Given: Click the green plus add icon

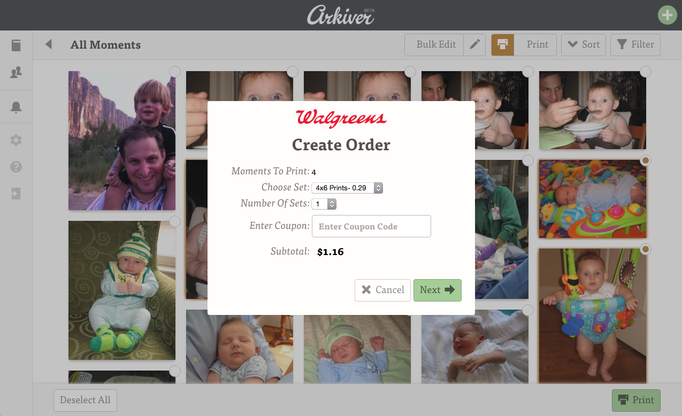Looking at the screenshot, I should click(667, 15).
